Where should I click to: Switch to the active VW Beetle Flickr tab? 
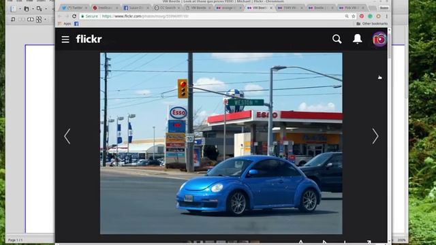pos(260,8)
